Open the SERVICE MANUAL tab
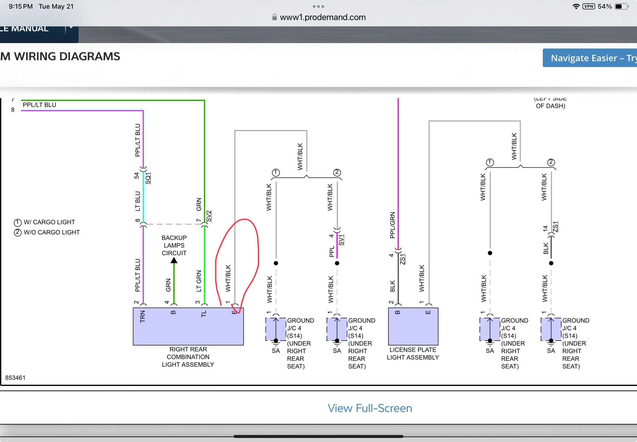The height and width of the screenshot is (442, 637). click(x=28, y=30)
